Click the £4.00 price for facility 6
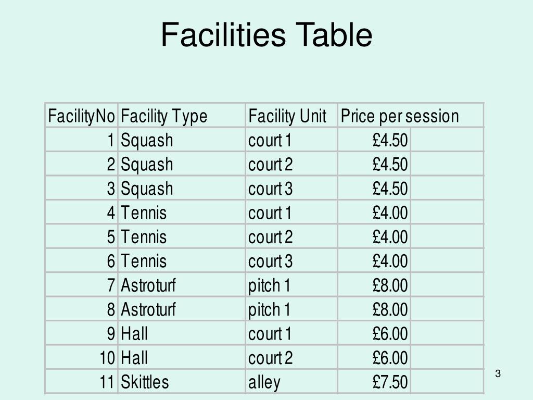Screen dimensions: 533x400 tap(374, 260)
